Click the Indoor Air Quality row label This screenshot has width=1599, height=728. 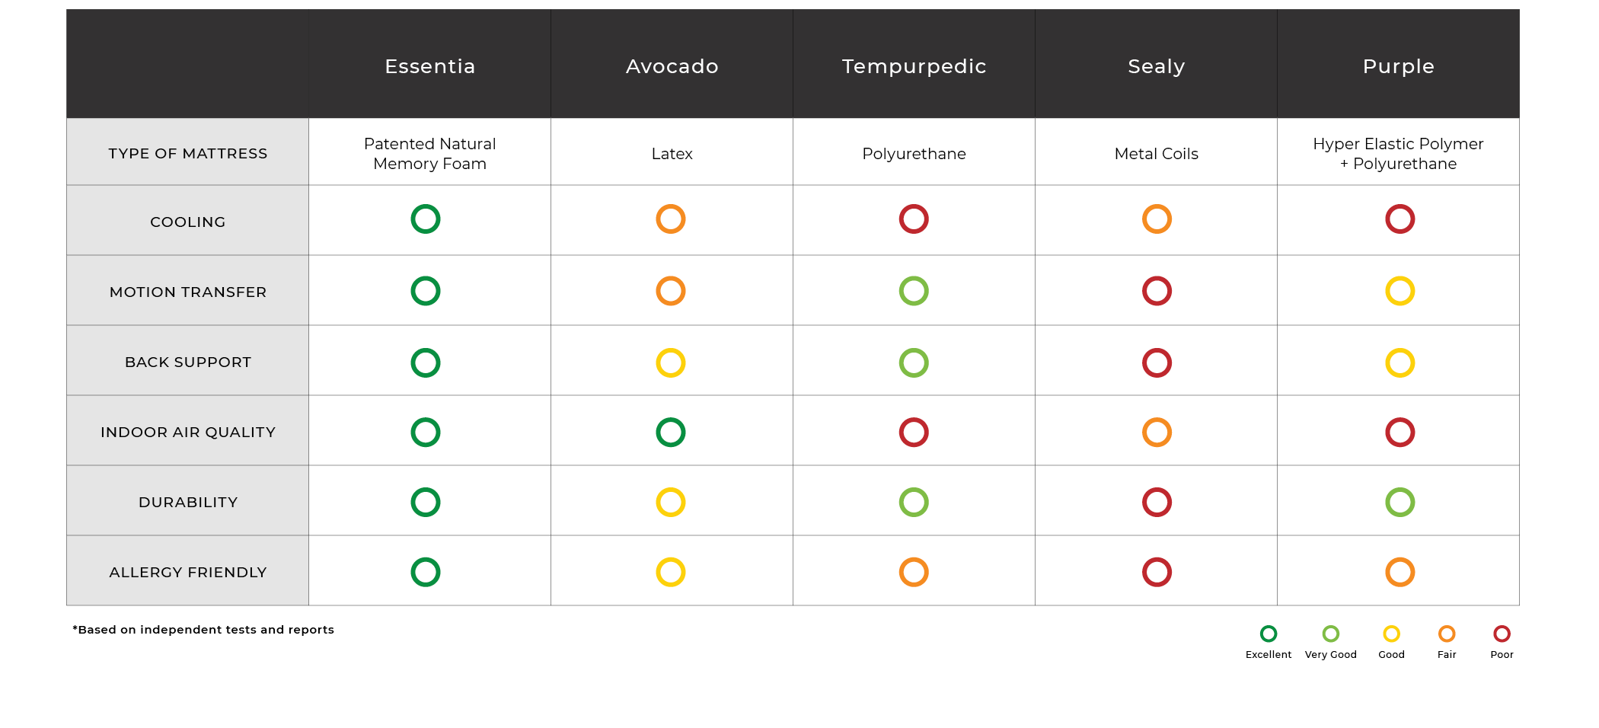(x=188, y=433)
